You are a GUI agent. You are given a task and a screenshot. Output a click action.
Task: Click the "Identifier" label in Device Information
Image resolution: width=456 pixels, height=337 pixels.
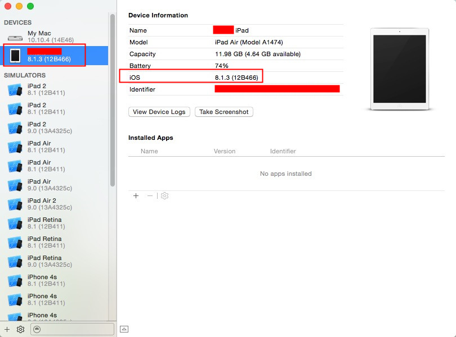click(142, 89)
